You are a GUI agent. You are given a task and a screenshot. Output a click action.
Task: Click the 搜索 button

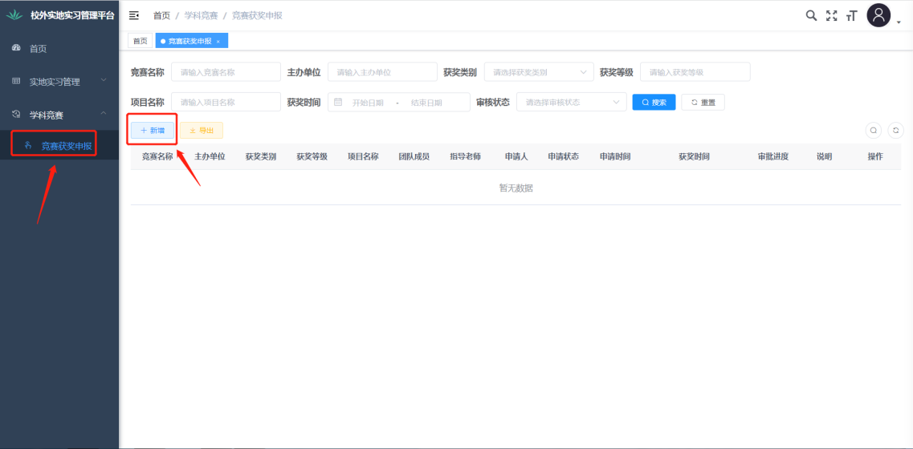tap(654, 103)
